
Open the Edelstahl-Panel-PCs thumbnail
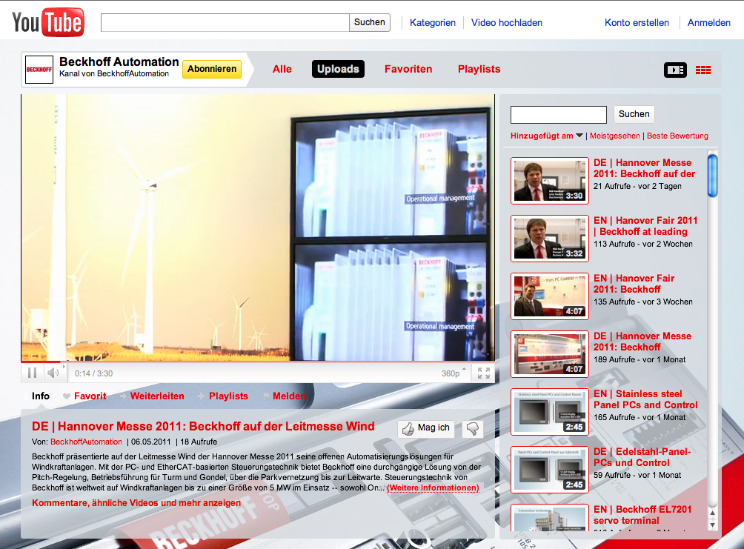pos(549,470)
